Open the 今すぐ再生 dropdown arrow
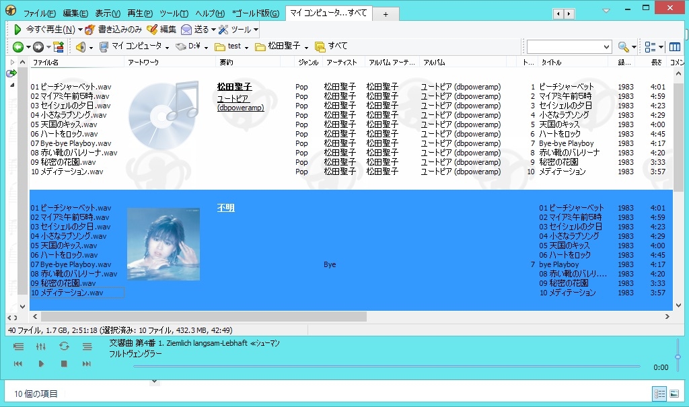The width and height of the screenshot is (689, 407). point(80,30)
